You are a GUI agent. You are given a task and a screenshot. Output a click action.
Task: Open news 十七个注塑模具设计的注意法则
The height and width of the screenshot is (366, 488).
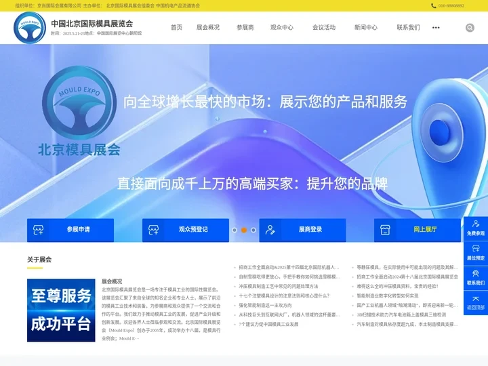[284, 296]
